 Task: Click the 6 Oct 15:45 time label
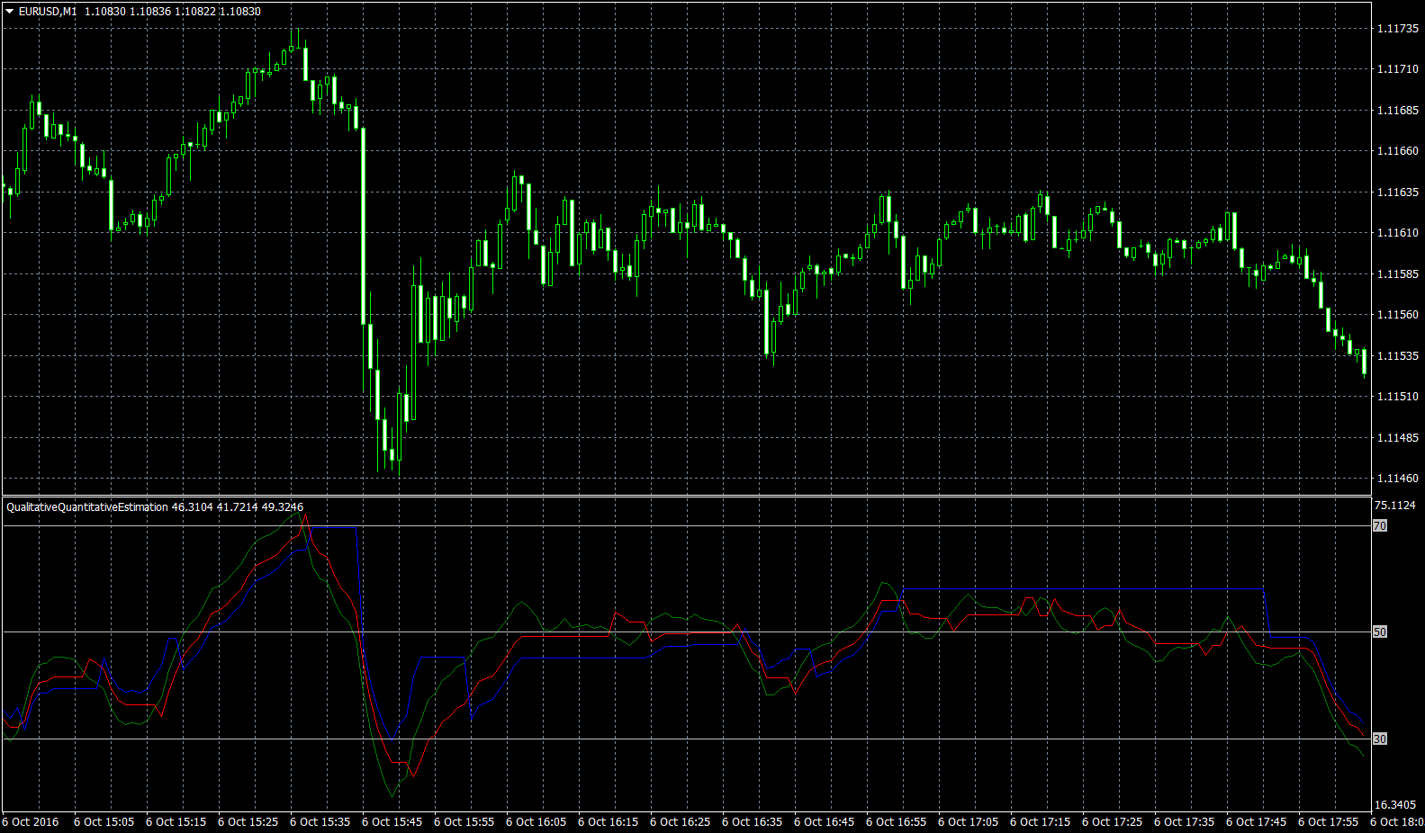[x=392, y=822]
